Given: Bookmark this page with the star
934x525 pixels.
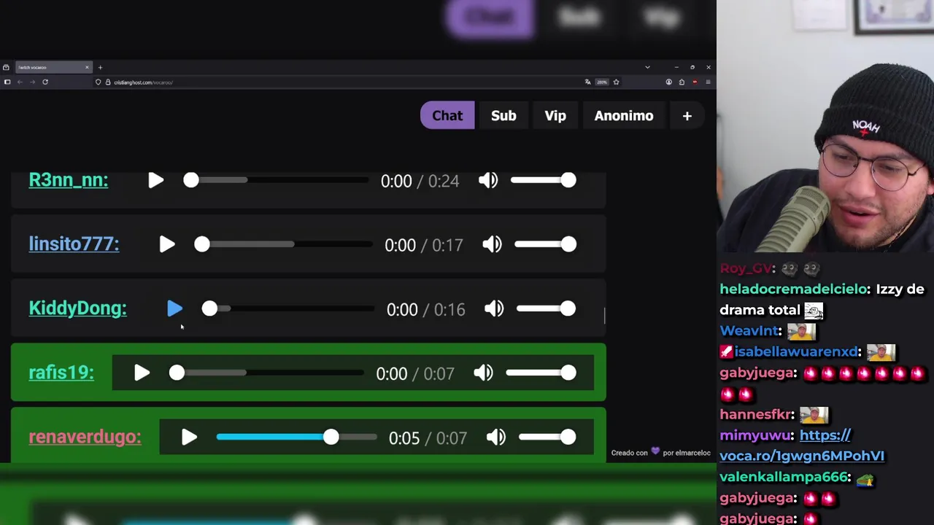Looking at the screenshot, I should [616, 82].
